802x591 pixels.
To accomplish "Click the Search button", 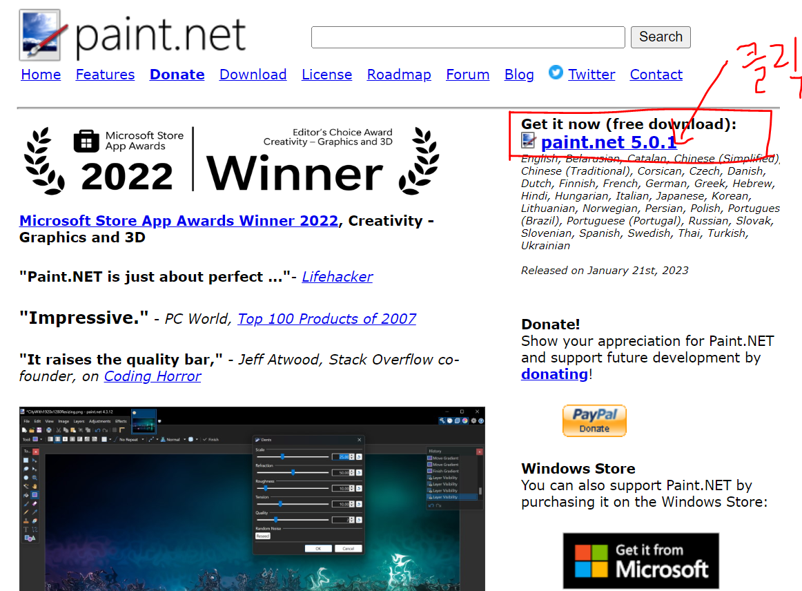I will tap(661, 37).
